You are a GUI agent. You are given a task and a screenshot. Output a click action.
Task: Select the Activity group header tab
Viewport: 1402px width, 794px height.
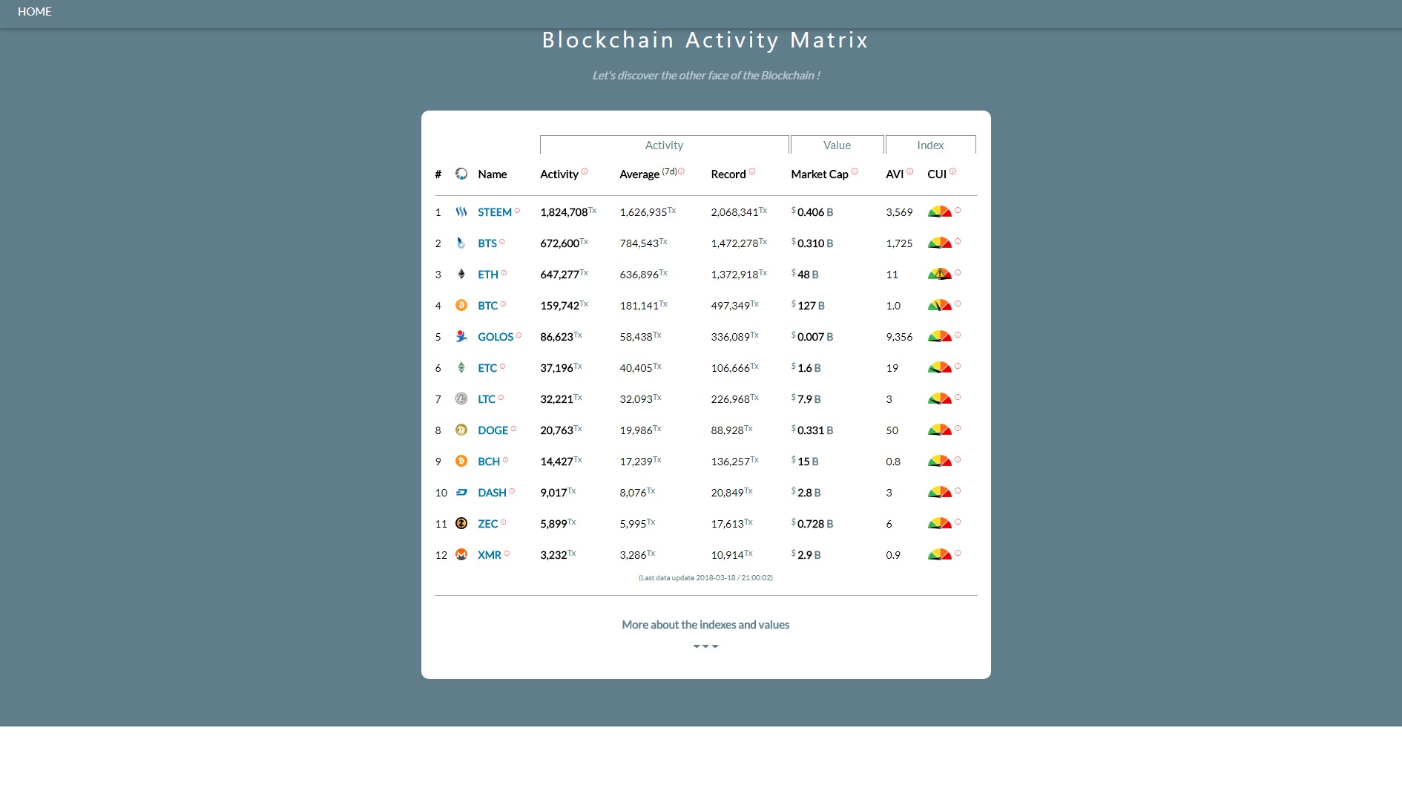(x=664, y=145)
